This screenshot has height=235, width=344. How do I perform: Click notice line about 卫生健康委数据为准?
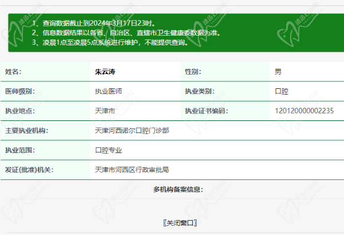[x=126, y=33]
